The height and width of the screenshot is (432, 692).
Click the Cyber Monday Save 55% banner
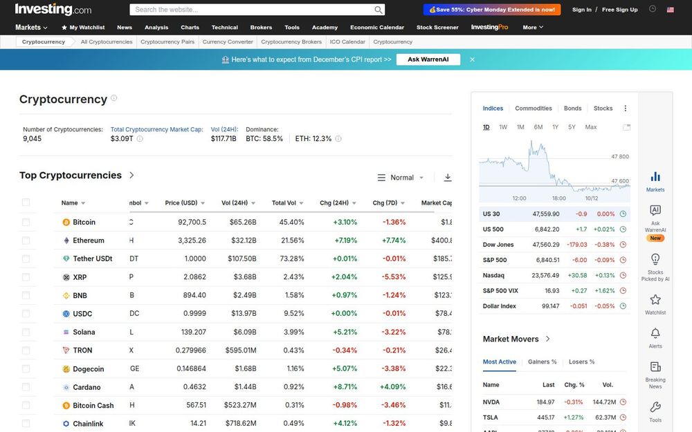tap(491, 9)
